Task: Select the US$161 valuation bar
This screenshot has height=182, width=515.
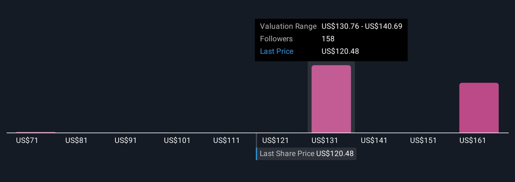Action: 479,108
